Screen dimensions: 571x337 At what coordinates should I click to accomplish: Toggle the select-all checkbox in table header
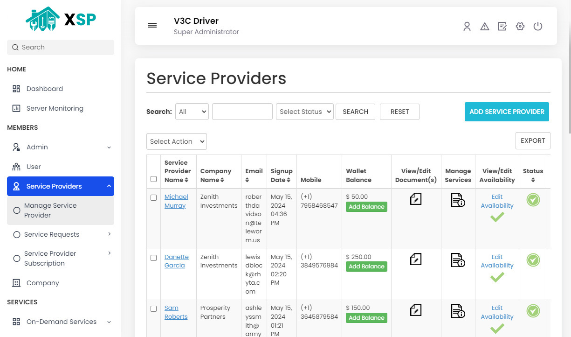point(153,178)
